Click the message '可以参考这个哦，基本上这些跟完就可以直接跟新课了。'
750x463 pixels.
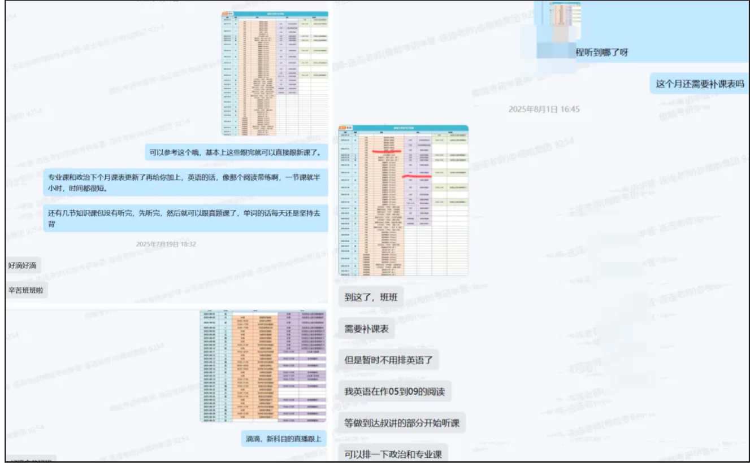(x=236, y=152)
